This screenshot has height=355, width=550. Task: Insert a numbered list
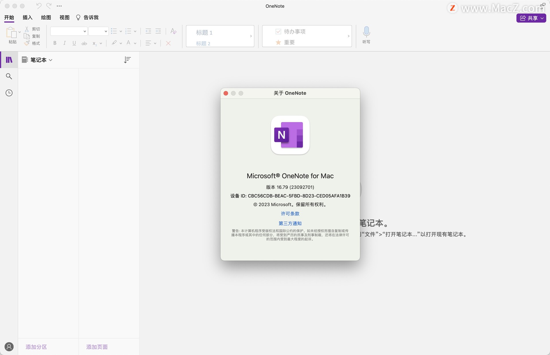tap(128, 31)
